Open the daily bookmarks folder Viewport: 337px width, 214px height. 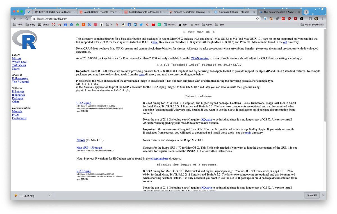tap(30, 25)
